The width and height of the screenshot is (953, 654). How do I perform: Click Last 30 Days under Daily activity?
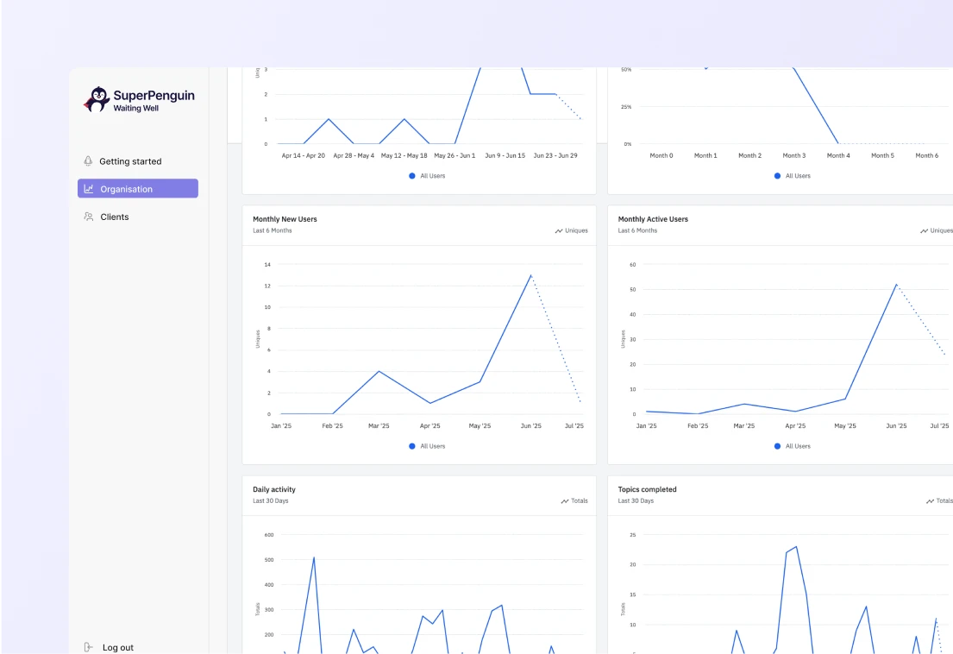[x=271, y=500]
